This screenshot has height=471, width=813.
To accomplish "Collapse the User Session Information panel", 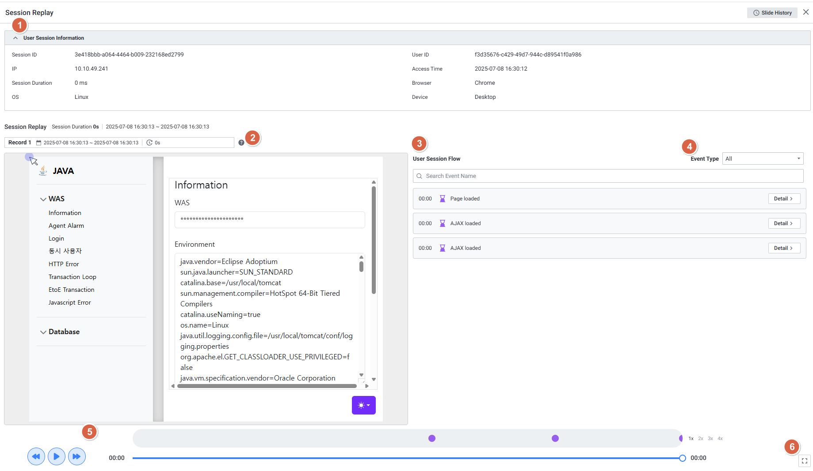I will (x=15, y=38).
